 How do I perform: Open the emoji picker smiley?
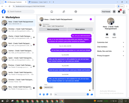tap(88, 95)
